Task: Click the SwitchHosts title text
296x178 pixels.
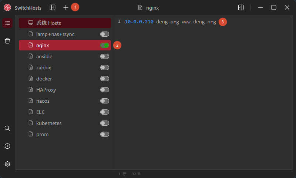Action: tap(28, 8)
